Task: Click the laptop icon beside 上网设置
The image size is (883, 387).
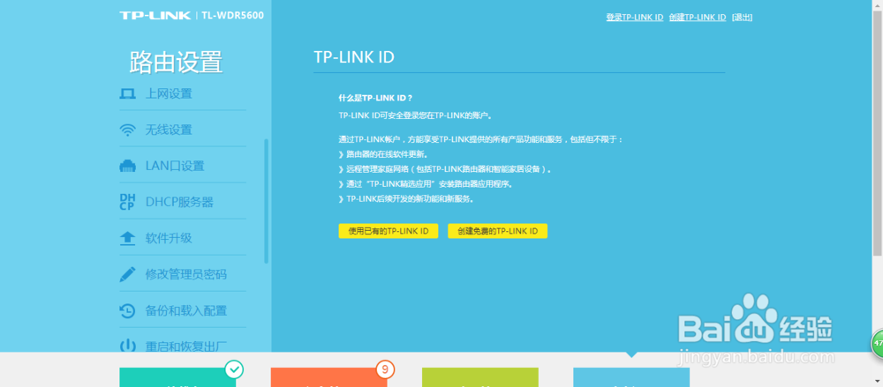Action: (128, 93)
